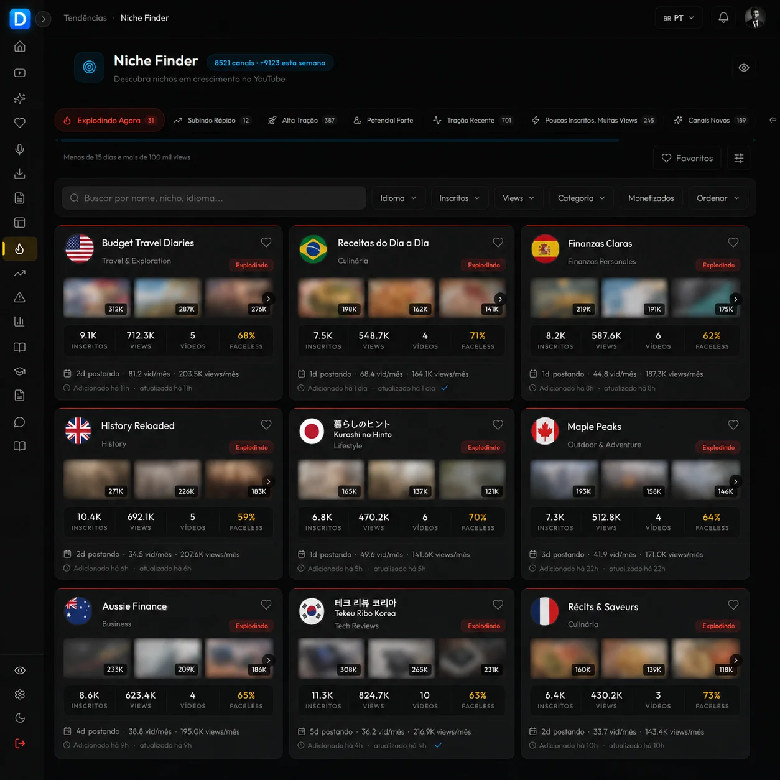The height and width of the screenshot is (780, 780).
Task: Open the 312K thumbnail in Budget Travel Diaries
Action: point(97,298)
